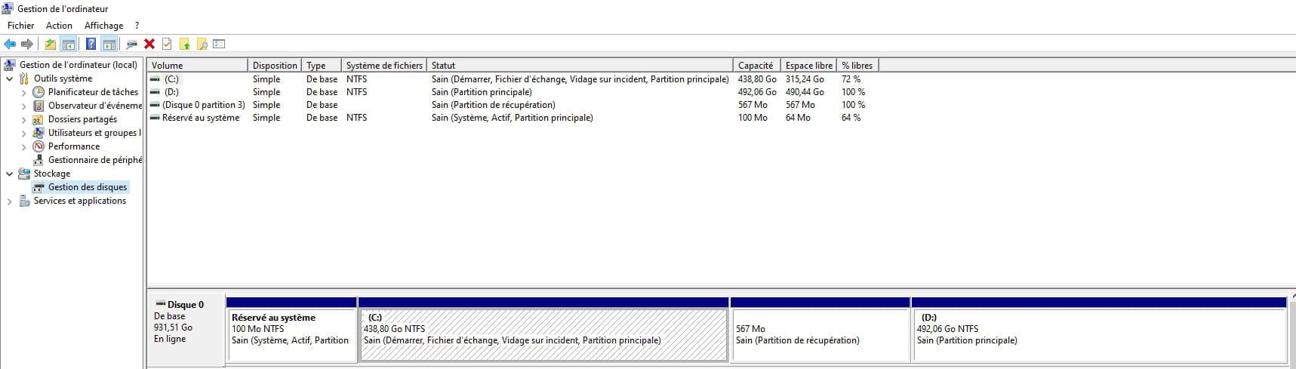Screen dimensions: 1296x369
Task: Expand the Observateur d'événements node
Action: (x=23, y=106)
